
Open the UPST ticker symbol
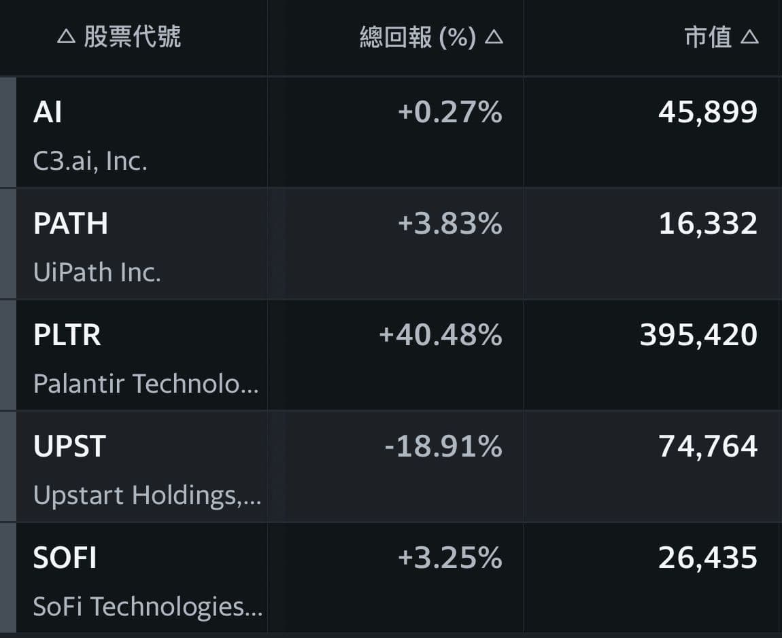(69, 446)
